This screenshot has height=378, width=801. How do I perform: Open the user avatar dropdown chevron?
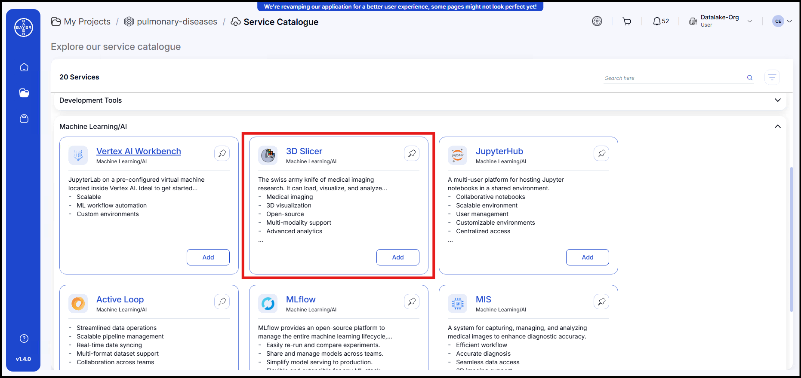point(789,21)
